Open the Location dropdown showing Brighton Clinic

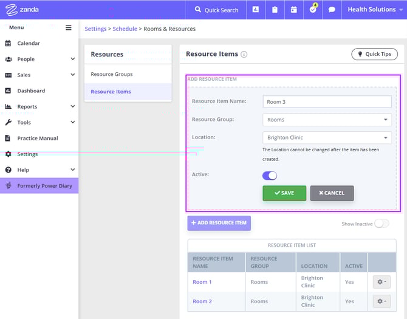click(x=327, y=137)
